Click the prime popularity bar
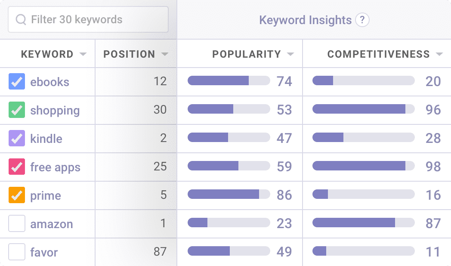Screen dimensions: 451x266 pos(229,195)
